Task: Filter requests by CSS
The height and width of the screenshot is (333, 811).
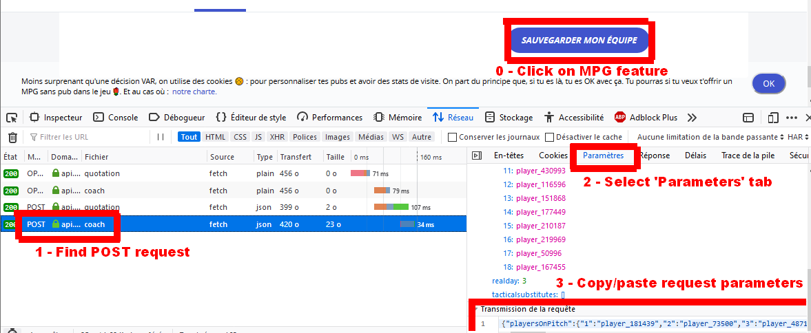Action: pos(240,138)
